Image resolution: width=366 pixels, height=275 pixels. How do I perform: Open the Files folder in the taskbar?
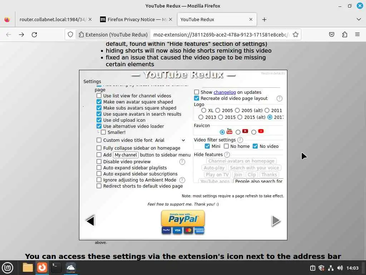[28, 267]
